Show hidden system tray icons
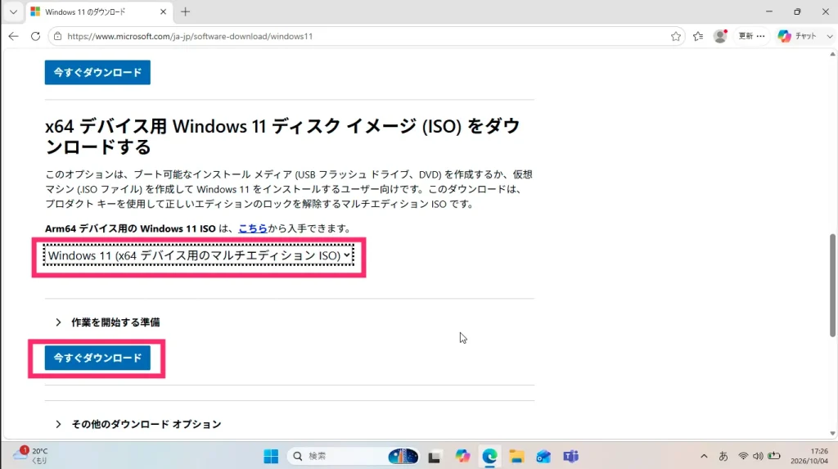838x469 pixels. (x=704, y=456)
